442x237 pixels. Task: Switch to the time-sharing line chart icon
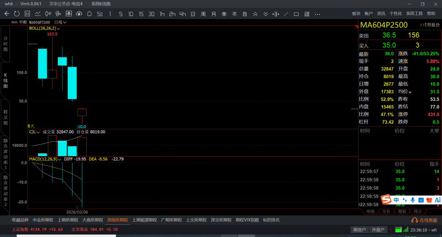coord(38,14)
